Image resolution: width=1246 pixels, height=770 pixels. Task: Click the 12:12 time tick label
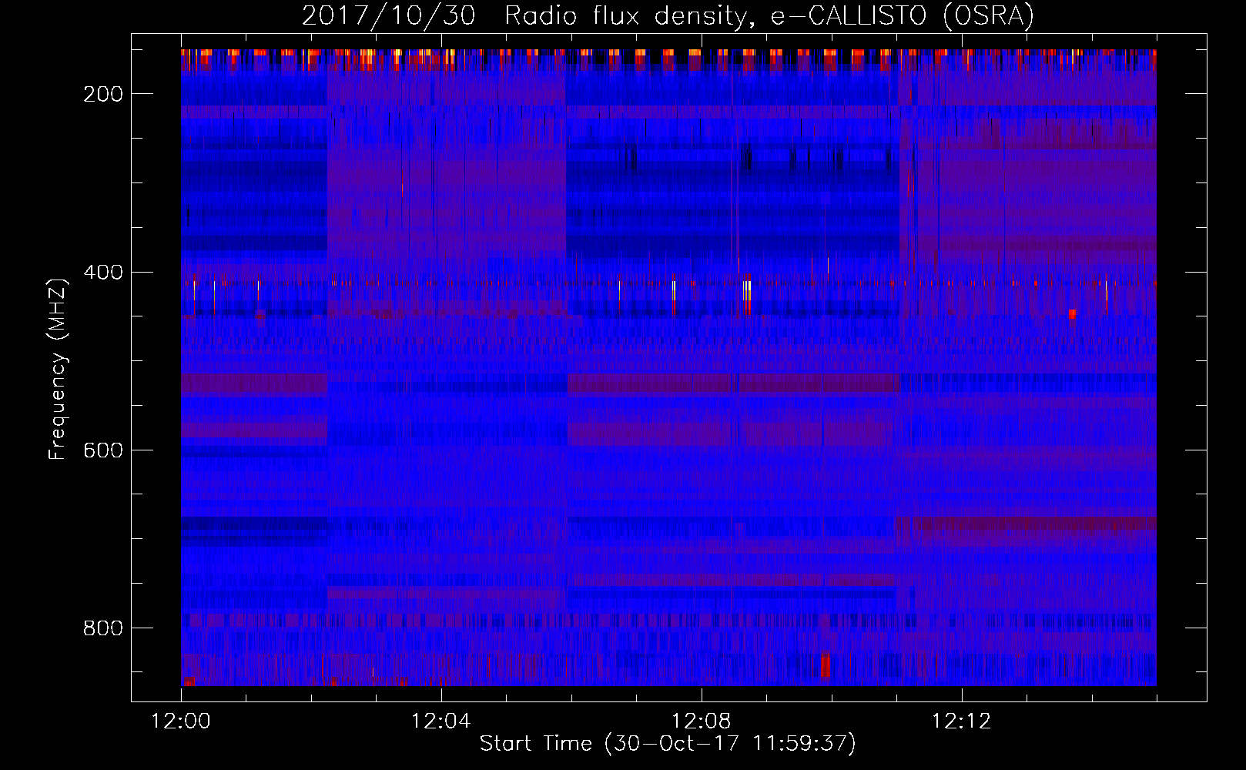tap(961, 721)
